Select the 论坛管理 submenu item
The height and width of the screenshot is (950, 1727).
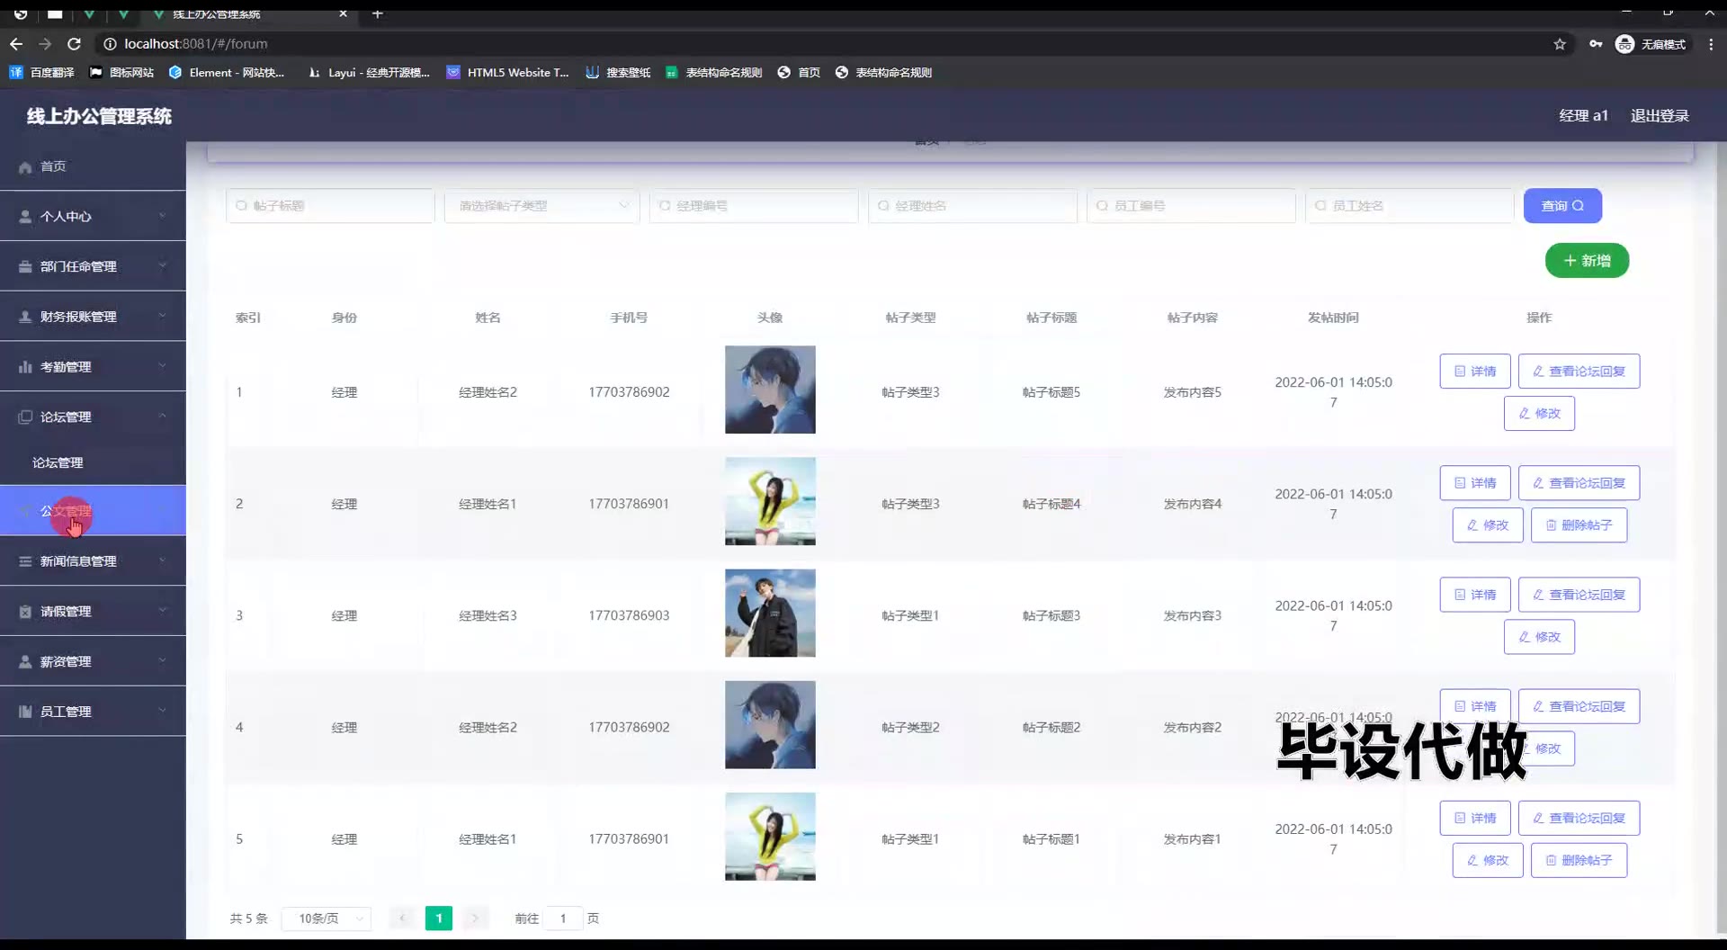(x=93, y=462)
